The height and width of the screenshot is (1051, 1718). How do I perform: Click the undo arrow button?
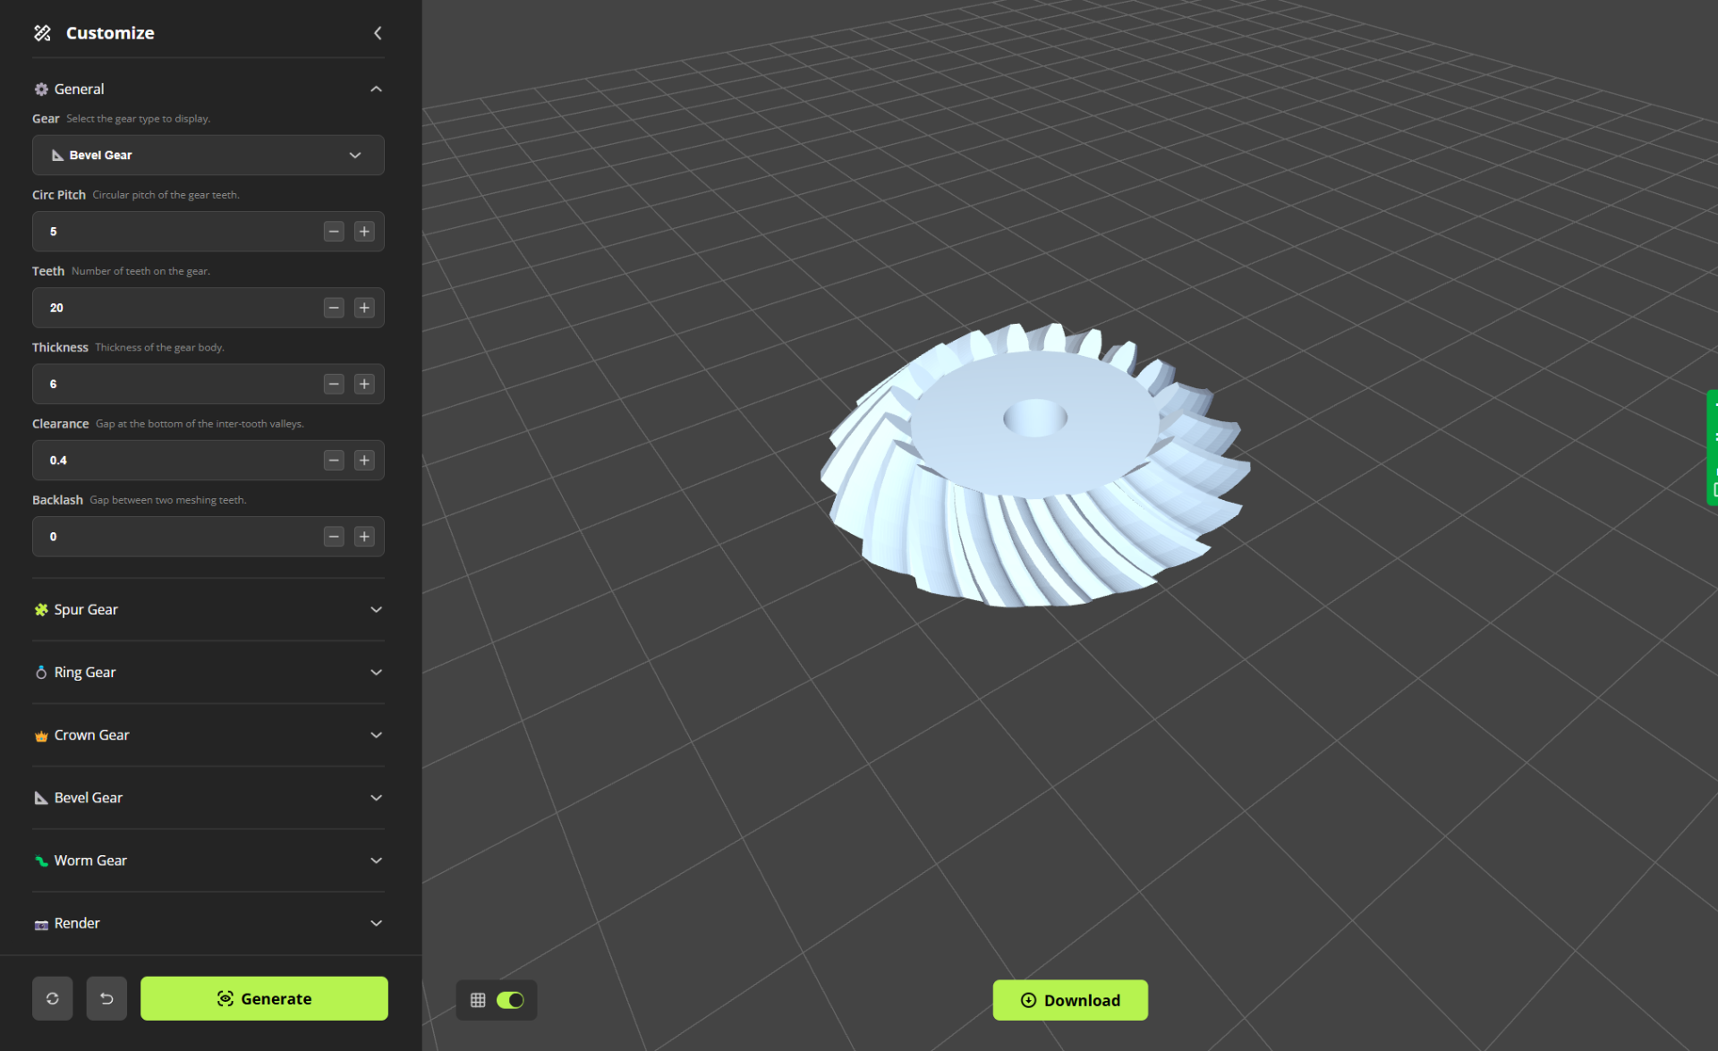(106, 998)
